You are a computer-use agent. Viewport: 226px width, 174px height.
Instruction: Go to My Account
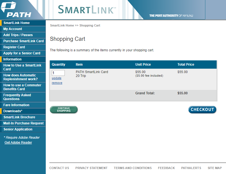click(23, 29)
